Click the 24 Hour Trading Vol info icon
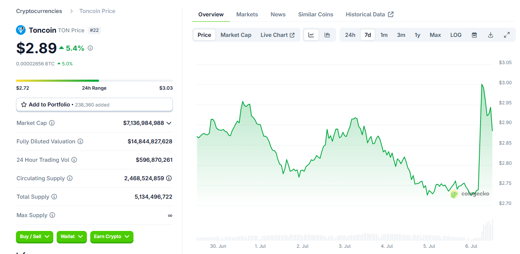Screen dimensions: 520x254 tap(74, 160)
